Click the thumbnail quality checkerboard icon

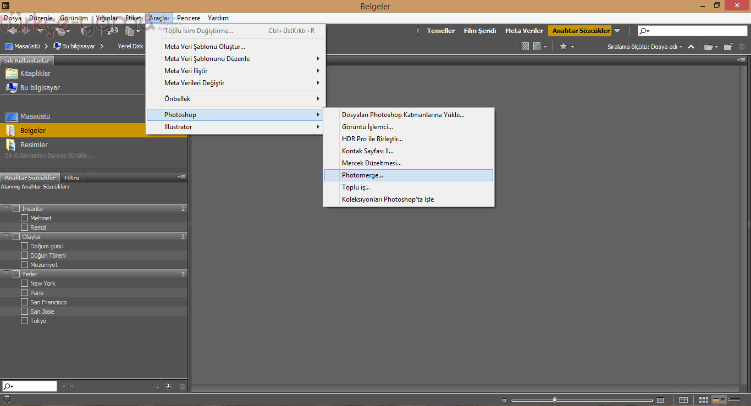526,47
